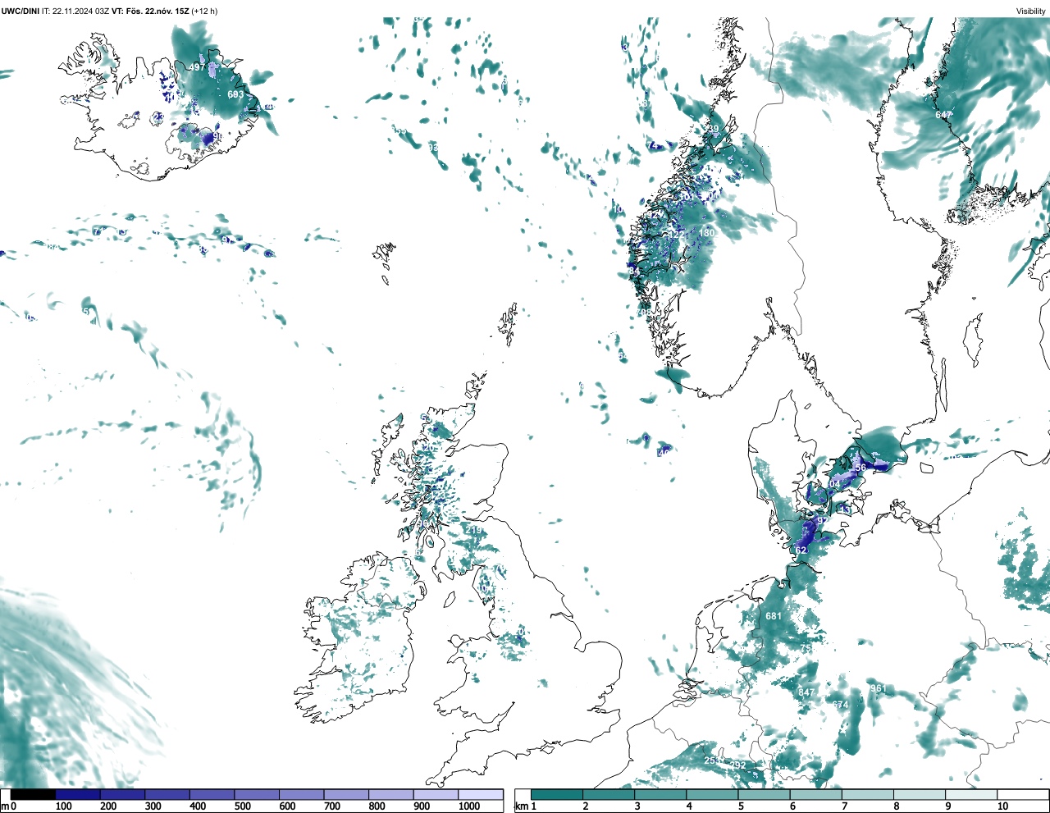Screen dimensions: 1050x813
Task: Click the '500' label on the metre scale
Action: point(243,806)
